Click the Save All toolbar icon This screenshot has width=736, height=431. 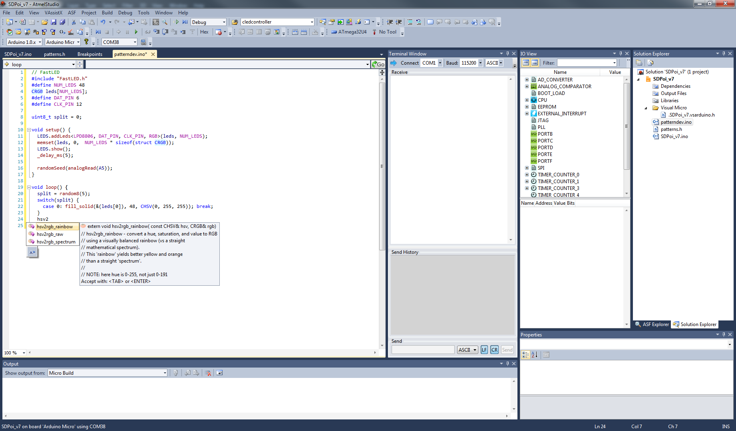62,22
